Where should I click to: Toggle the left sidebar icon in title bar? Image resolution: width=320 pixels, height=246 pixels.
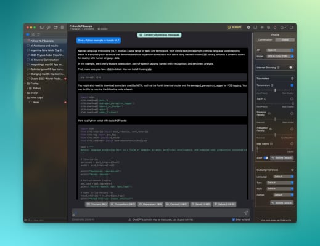click(42, 27)
